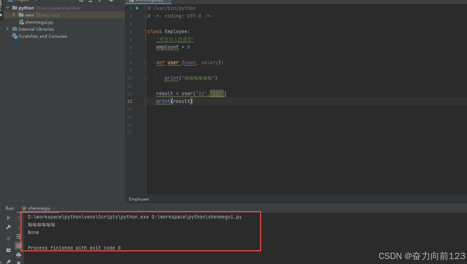Click 'Process finished with exit code 0' text
The image size is (467, 264).
(x=74, y=248)
